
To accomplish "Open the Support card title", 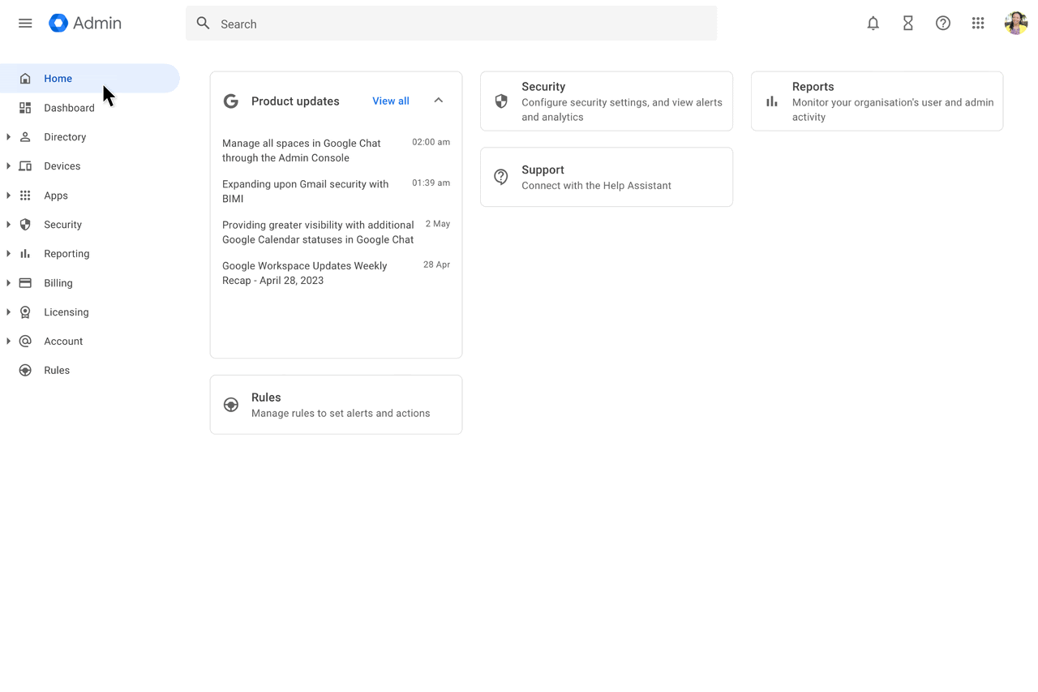I will tap(543, 170).
